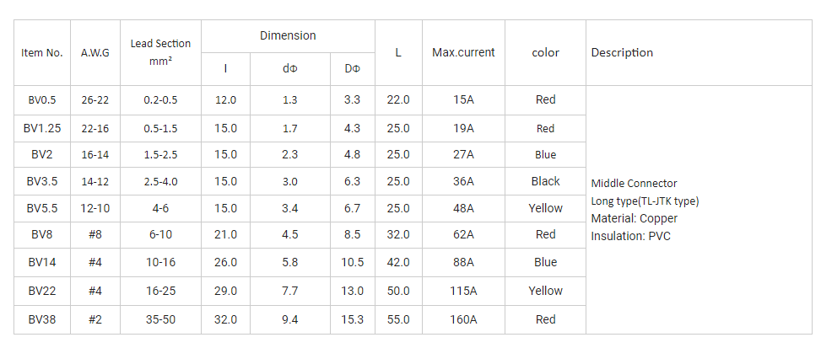Click the Max.current column header
Image resolution: width=821 pixels, height=348 pixels.
point(463,52)
